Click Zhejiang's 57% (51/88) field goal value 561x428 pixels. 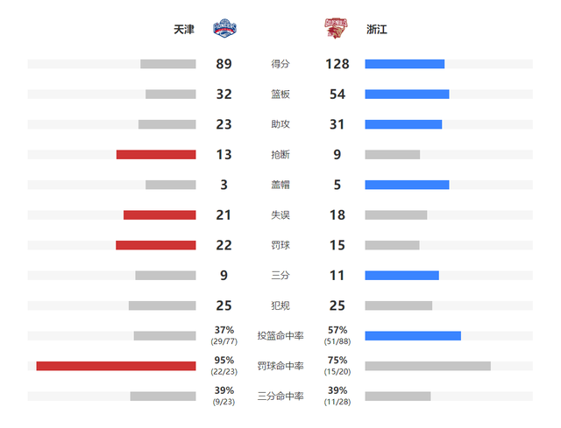337,335
